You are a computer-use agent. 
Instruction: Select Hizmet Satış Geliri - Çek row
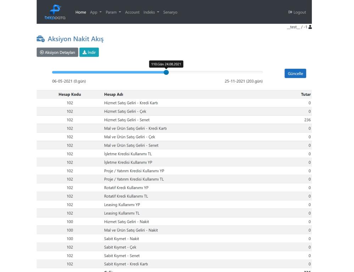point(174,111)
